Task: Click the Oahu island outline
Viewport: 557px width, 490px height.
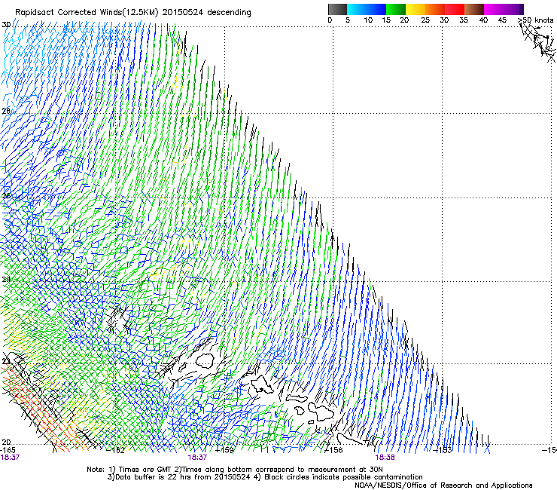Action: click(262, 385)
